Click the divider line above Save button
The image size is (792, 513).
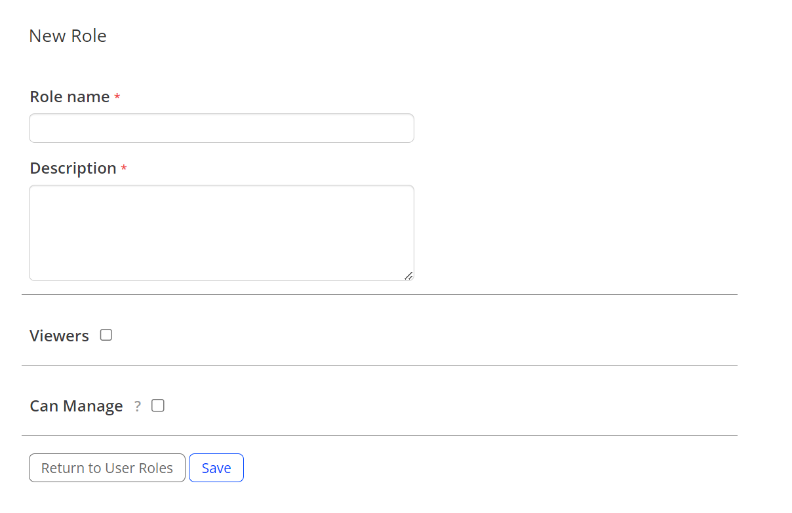(379, 435)
